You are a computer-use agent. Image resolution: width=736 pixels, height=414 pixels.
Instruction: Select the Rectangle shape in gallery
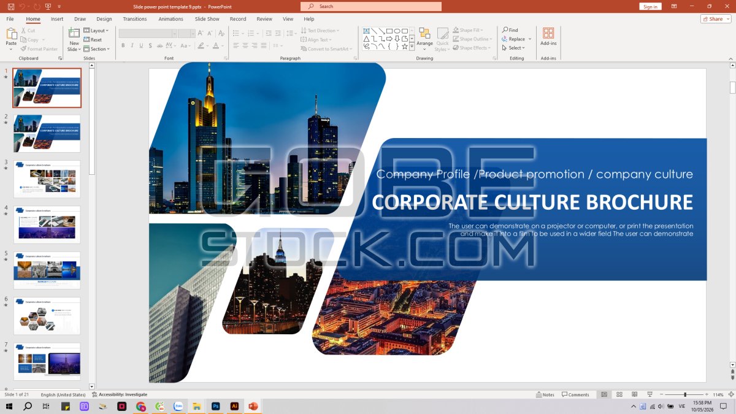389,31
